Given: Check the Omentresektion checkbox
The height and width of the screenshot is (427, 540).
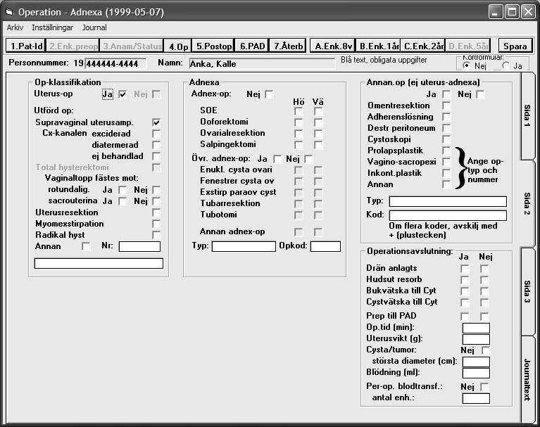Looking at the screenshot, I should pos(446,106).
